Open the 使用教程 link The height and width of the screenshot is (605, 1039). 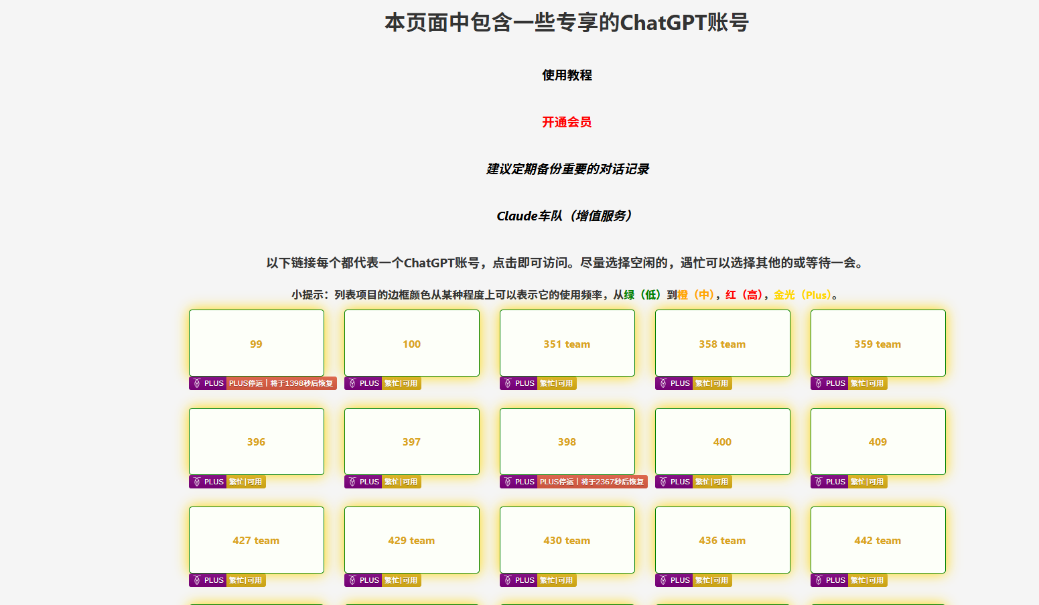pyautogui.click(x=567, y=75)
